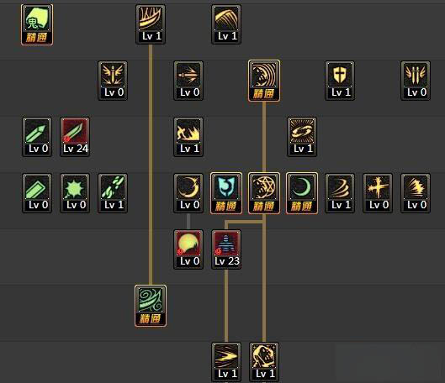
Task: Select the golden wave mastered skill
Action: click(264, 81)
